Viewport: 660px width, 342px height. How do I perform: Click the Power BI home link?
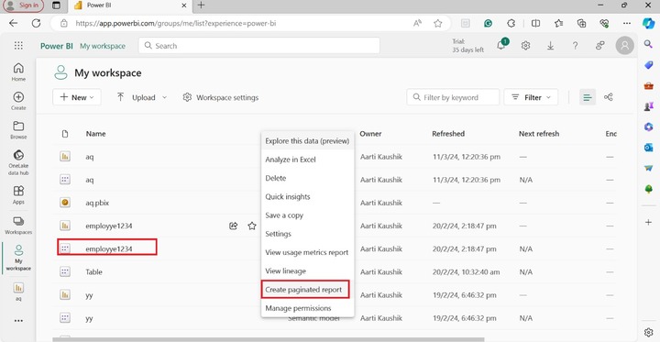pos(57,46)
